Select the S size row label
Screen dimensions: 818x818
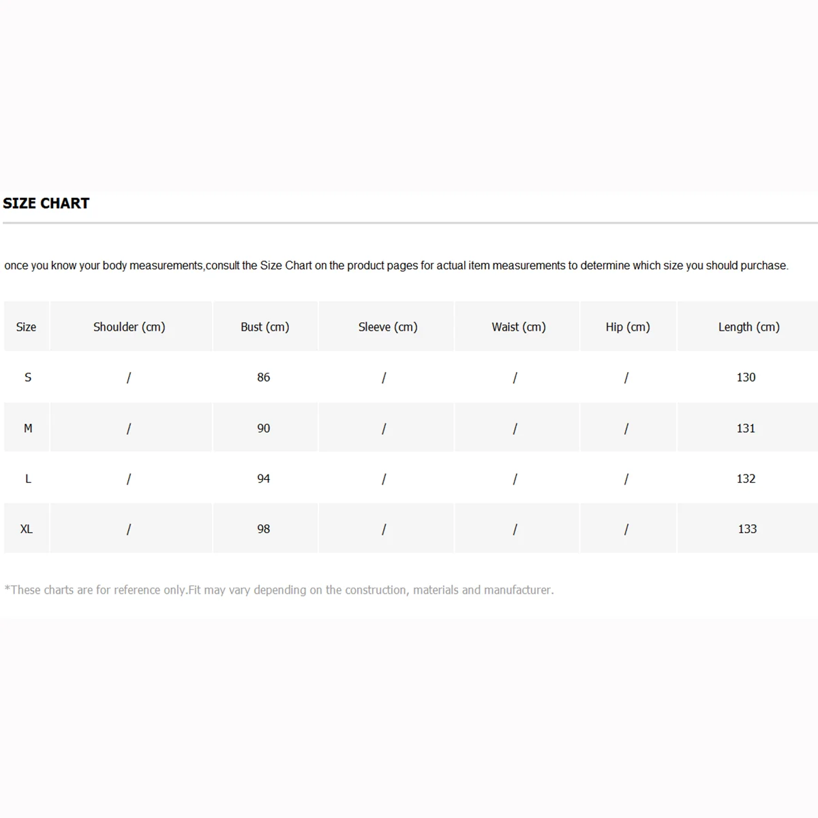click(x=28, y=378)
